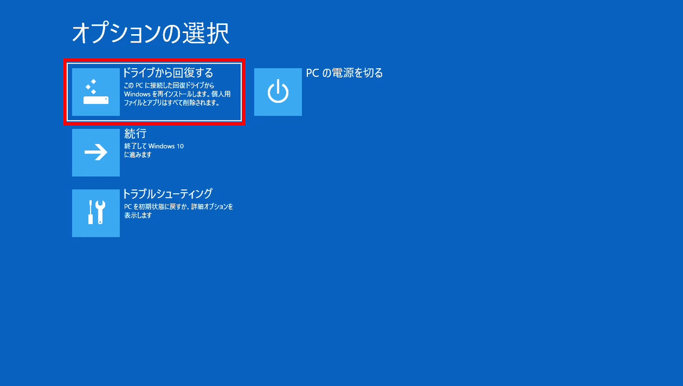This screenshot has height=386, width=683.
Task: Click the text 終了して Windows 10 に進みます
Action: coord(154,150)
